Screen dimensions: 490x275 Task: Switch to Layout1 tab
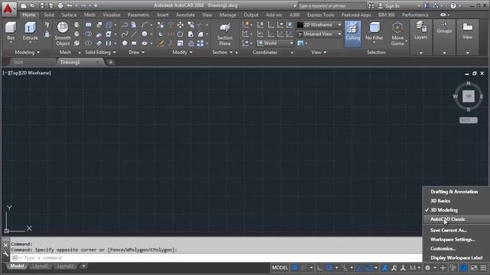pos(41,266)
